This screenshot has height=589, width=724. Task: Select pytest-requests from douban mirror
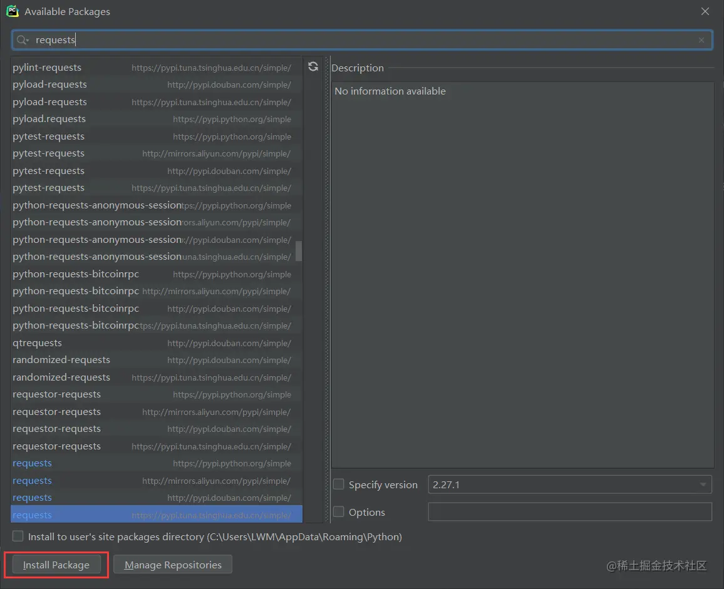pos(157,171)
